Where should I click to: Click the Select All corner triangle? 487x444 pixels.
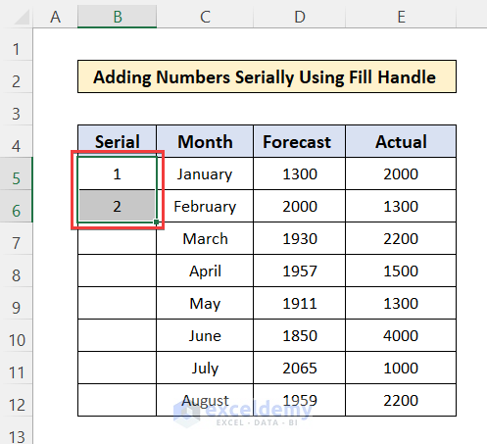coord(22,17)
